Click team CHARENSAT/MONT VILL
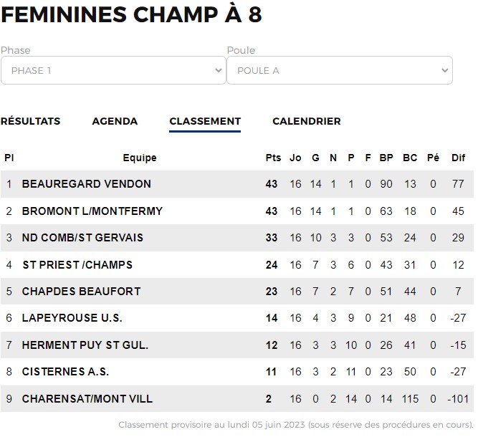483x437 pixels. [x=87, y=399]
